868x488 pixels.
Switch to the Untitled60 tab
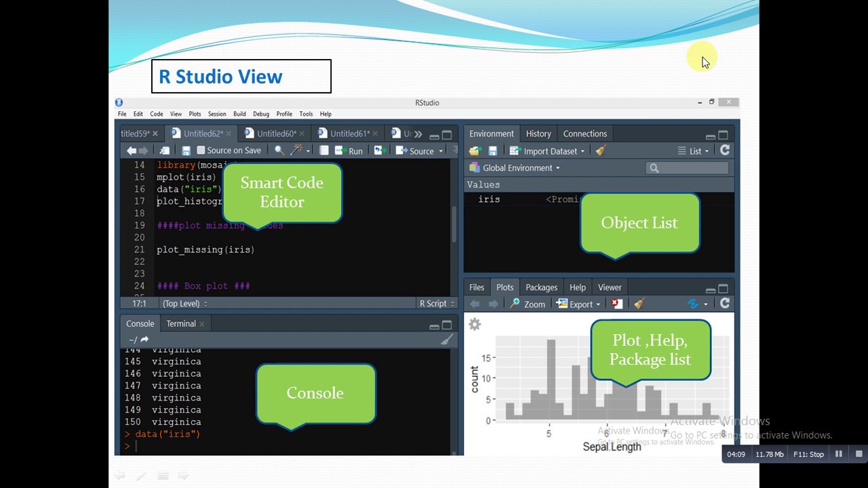[277, 134]
